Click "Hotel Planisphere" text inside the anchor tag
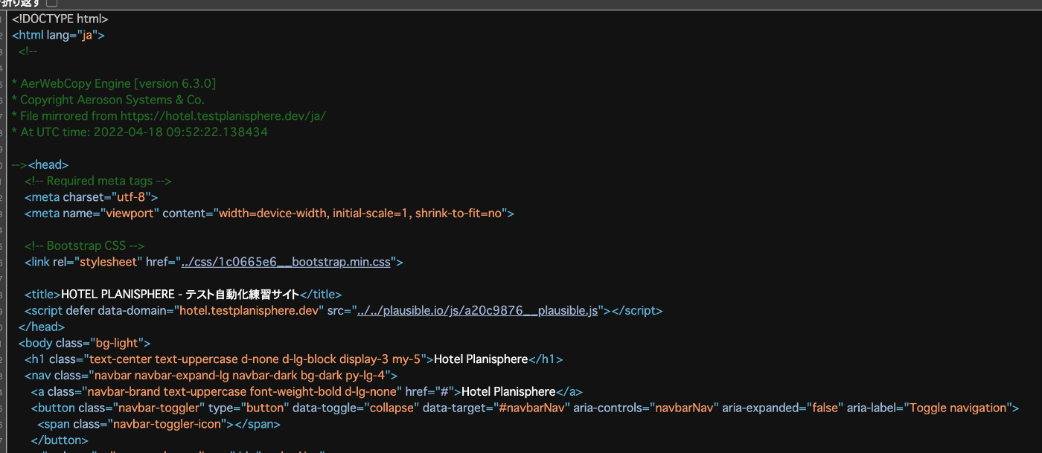 pyautogui.click(x=508, y=391)
